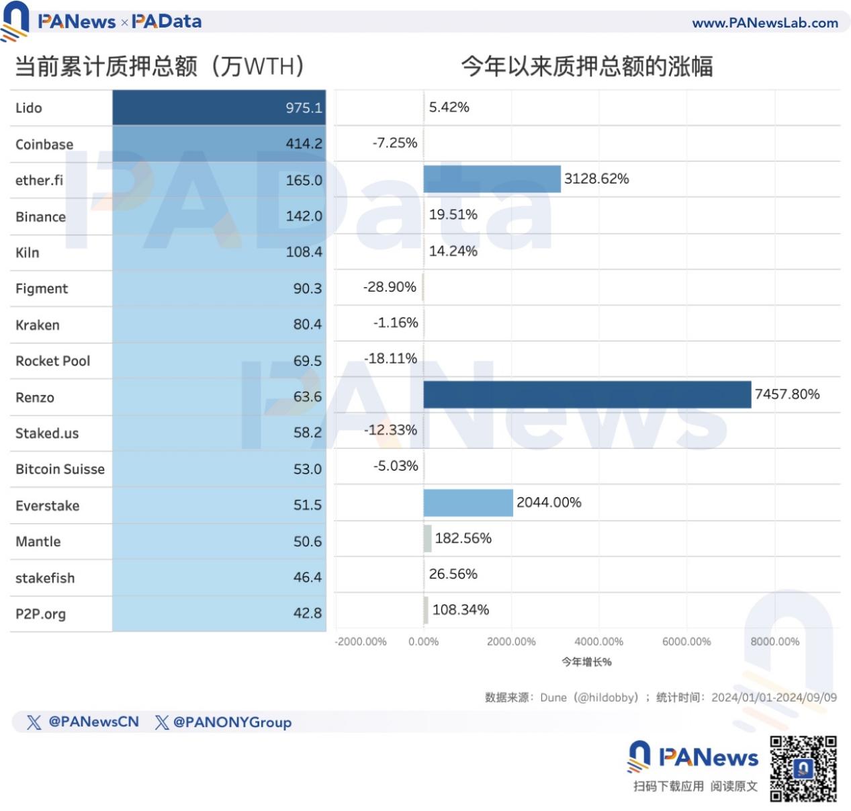851x811 pixels.
Task: Click the Binance 19.51% growth label
Action: [x=453, y=214]
